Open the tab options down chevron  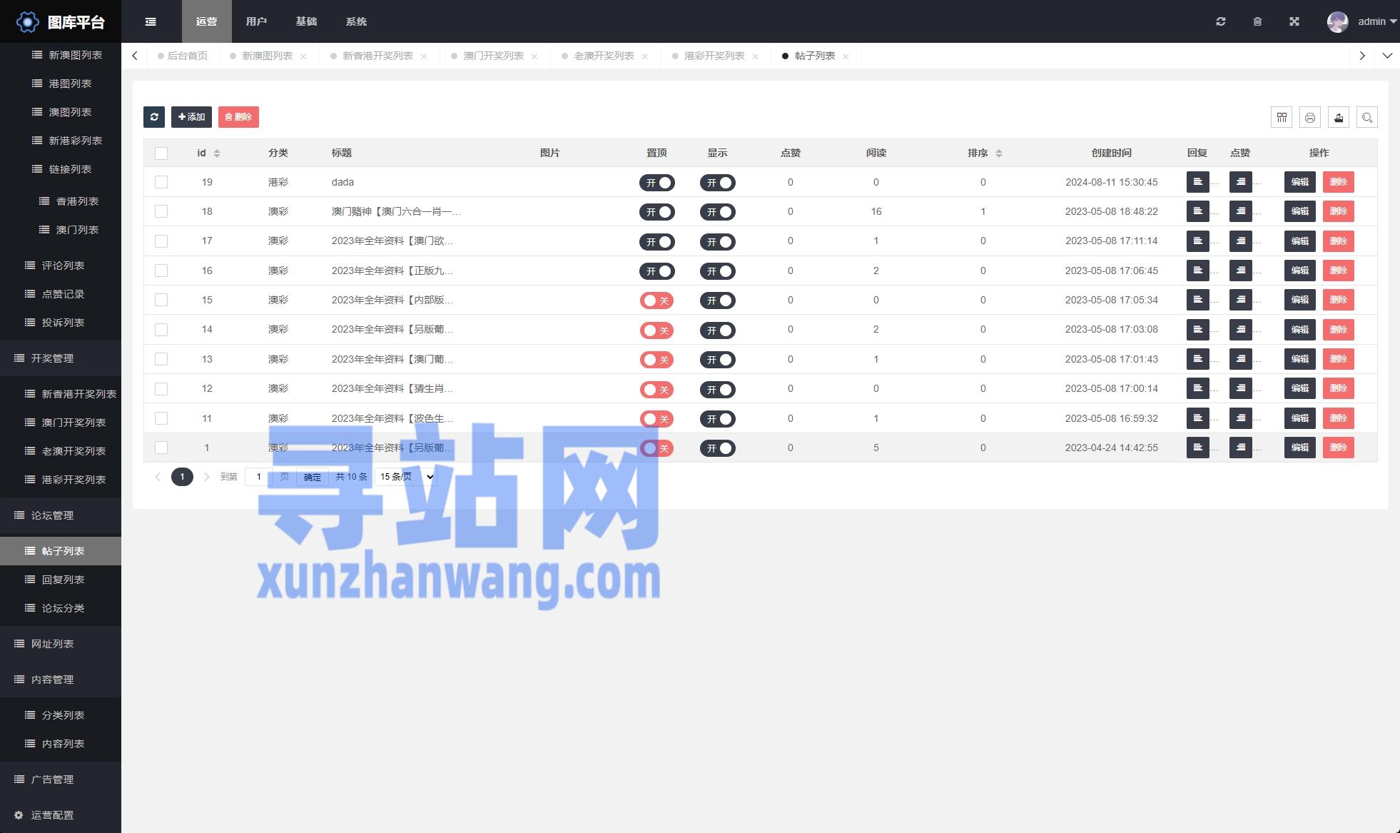(x=1387, y=56)
